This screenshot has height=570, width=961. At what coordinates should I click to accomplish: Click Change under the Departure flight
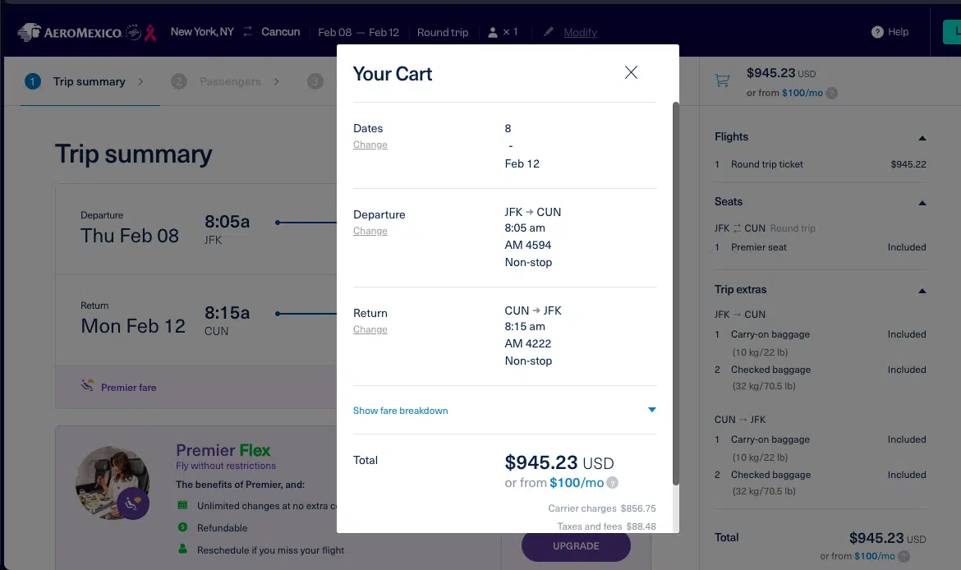click(370, 231)
